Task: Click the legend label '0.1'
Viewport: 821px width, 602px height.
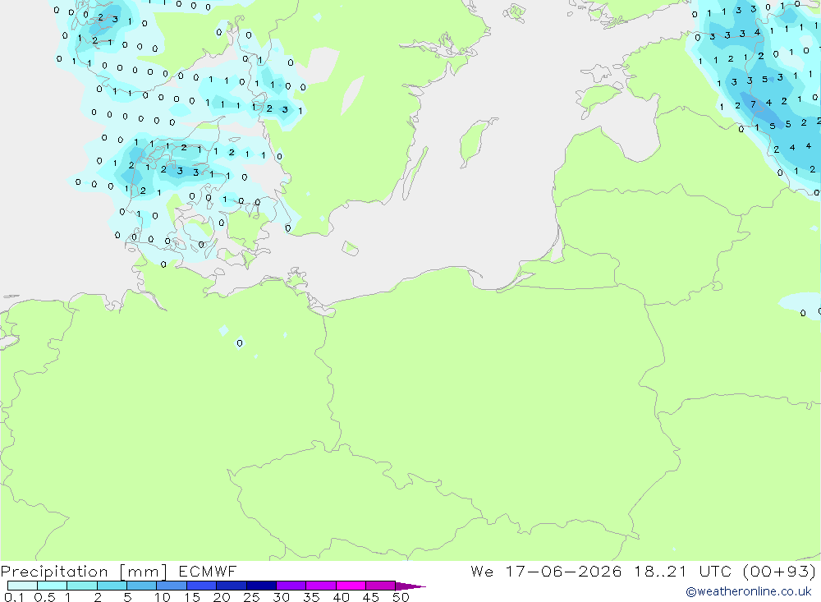Action: coord(14,597)
